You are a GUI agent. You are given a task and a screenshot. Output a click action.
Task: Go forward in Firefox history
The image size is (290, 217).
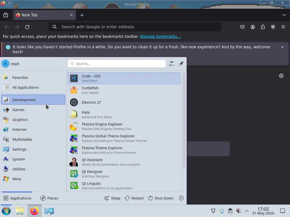(x=17, y=27)
